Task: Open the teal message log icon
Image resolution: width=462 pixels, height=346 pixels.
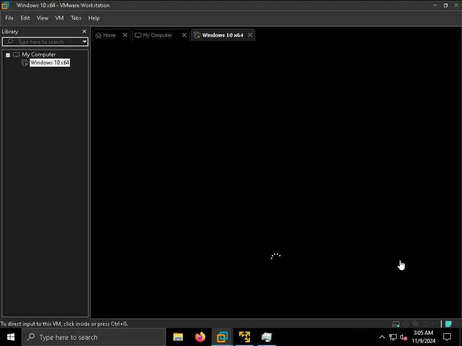Action: point(448,324)
